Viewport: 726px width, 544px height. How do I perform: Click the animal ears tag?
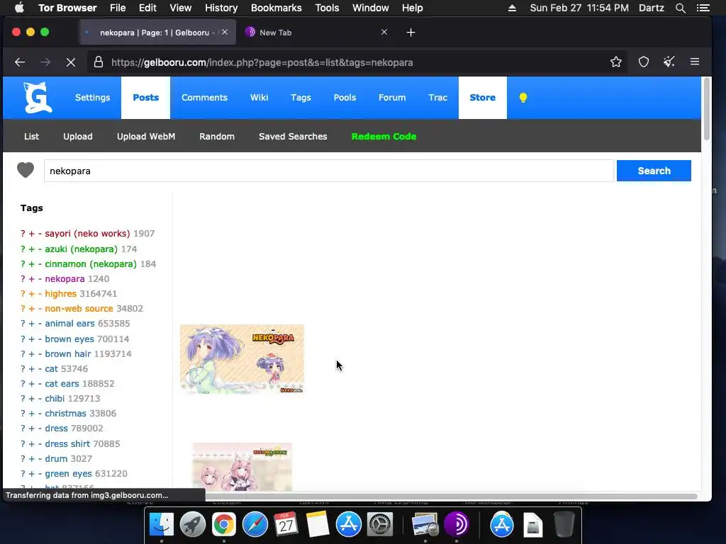tap(69, 323)
